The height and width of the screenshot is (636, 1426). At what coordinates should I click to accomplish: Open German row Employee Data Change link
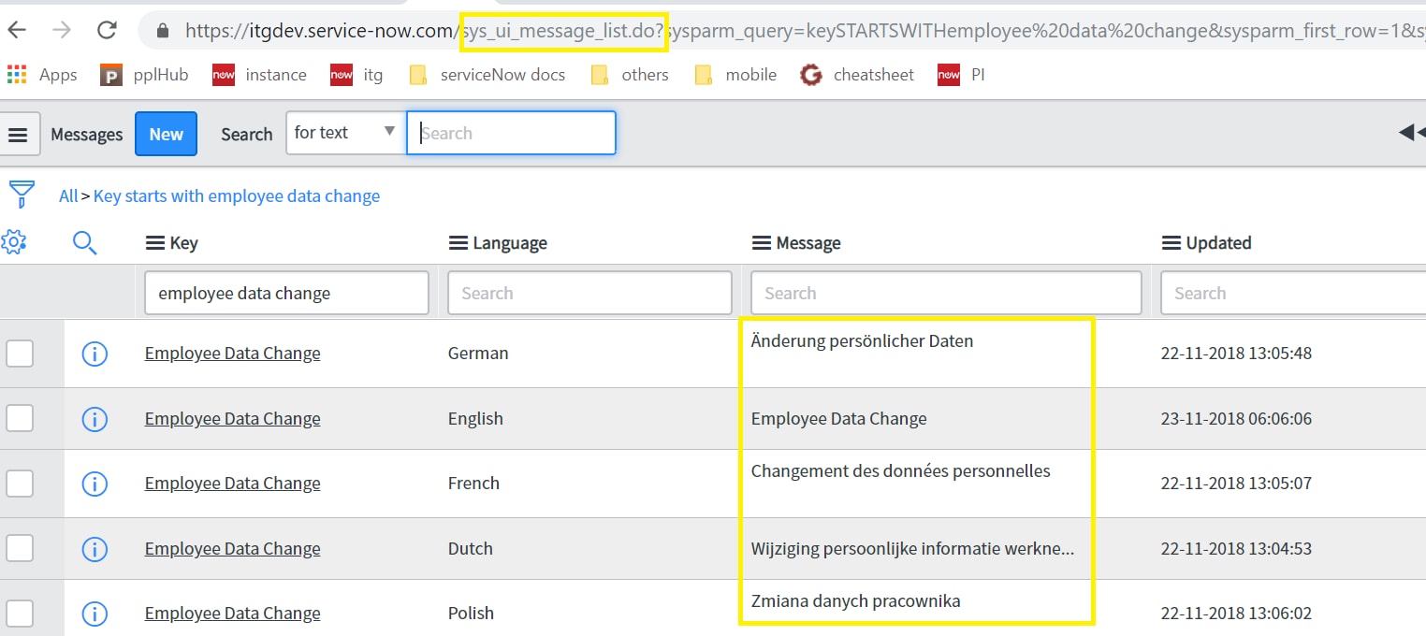232,354
